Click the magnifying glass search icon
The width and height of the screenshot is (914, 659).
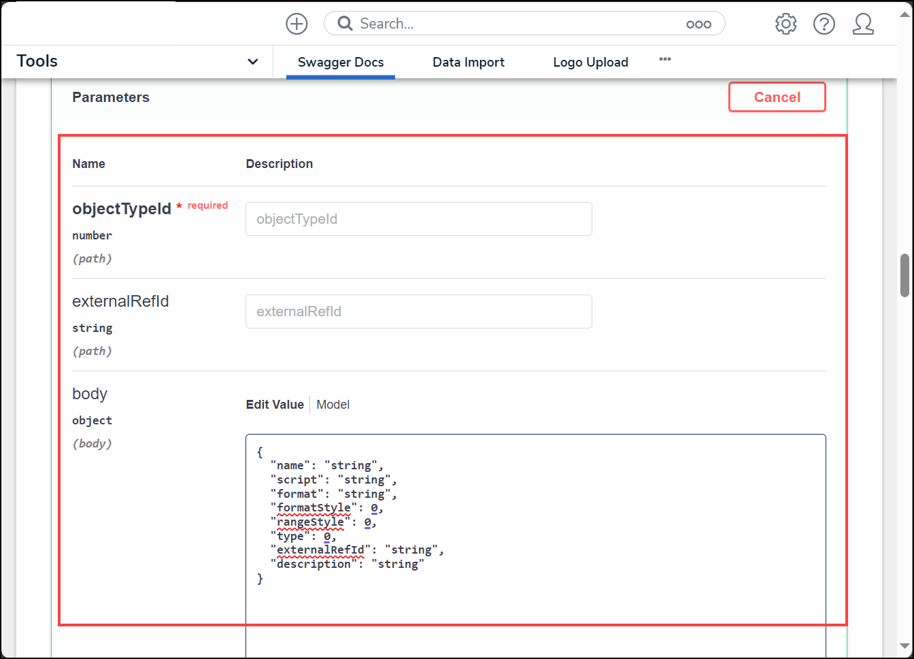(x=345, y=24)
